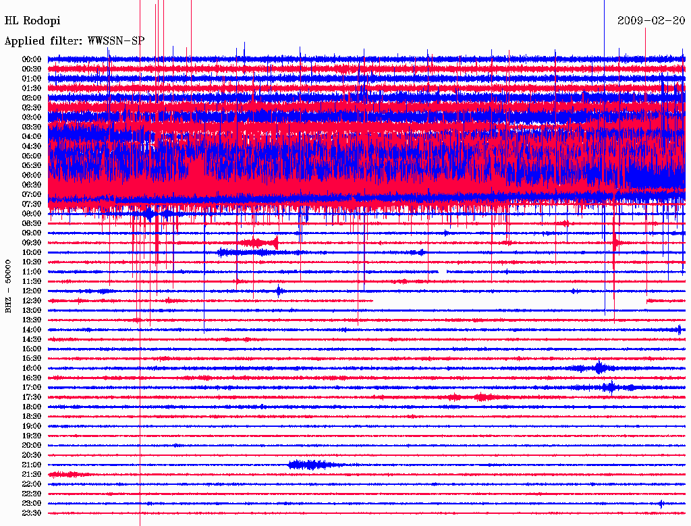Click the data gap in the 12:30 trace
The height and width of the screenshot is (526, 691).
(509, 301)
